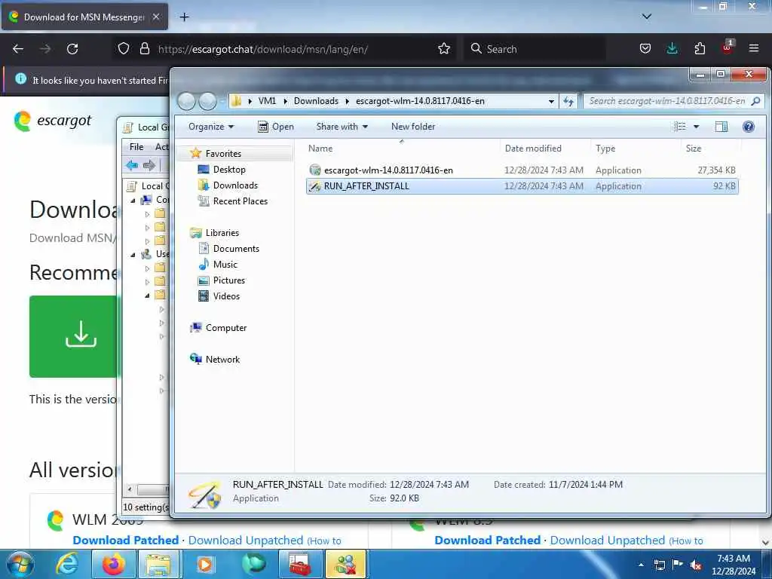Click Explorer back navigation button
This screenshot has width=772, height=579.
click(x=186, y=101)
